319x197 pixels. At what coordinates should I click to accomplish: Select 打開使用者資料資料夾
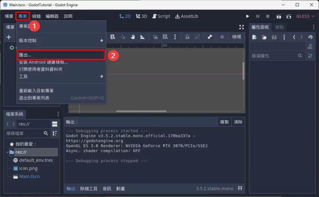pyautogui.click(x=61, y=69)
